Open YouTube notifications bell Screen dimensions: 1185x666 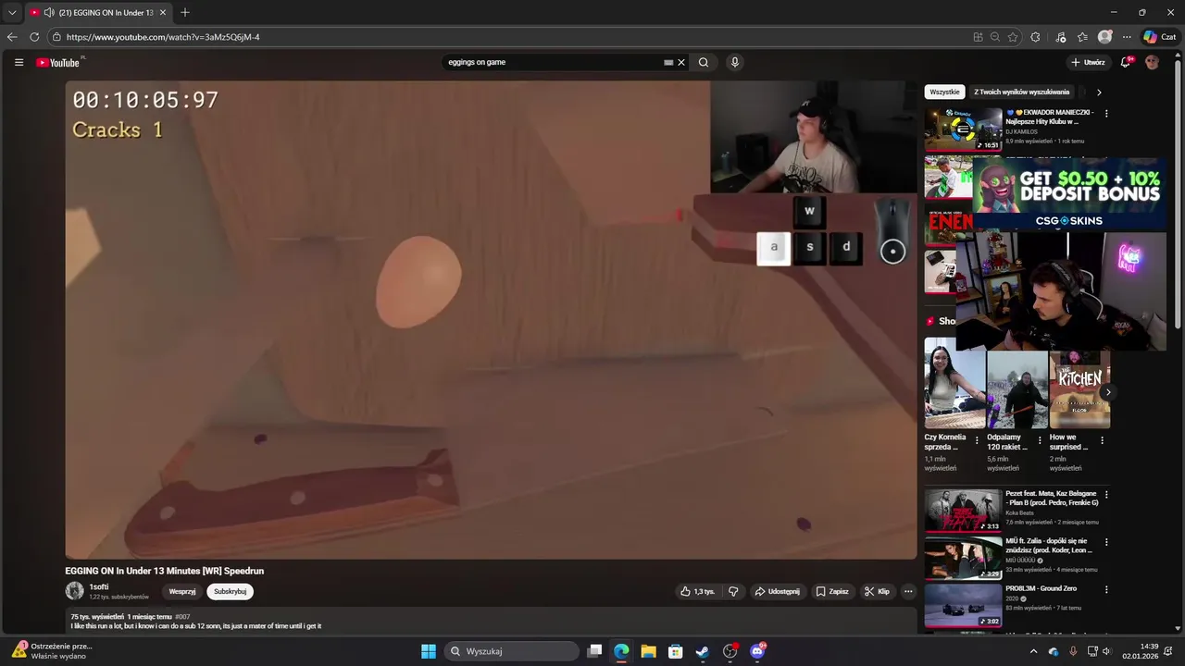[x=1126, y=62]
